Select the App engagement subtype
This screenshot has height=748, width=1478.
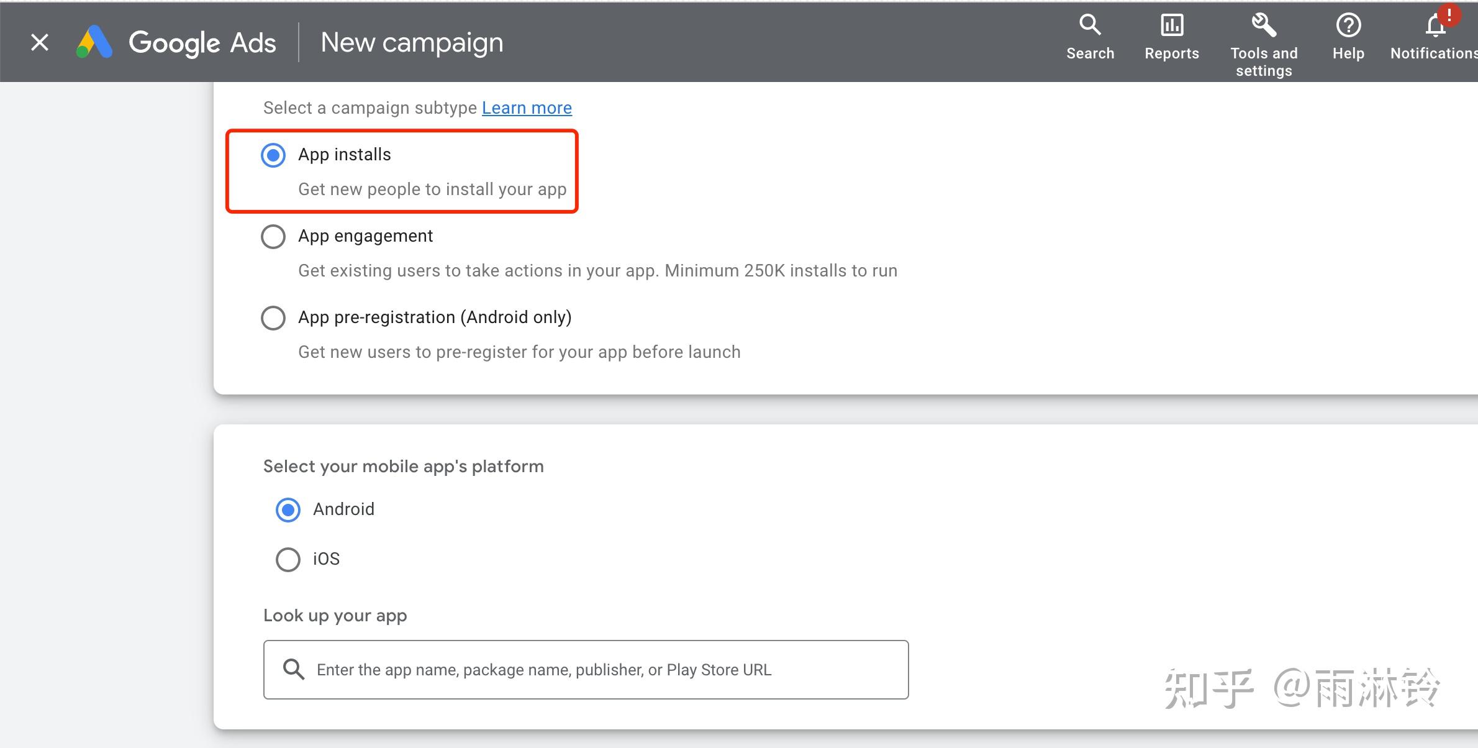point(273,236)
